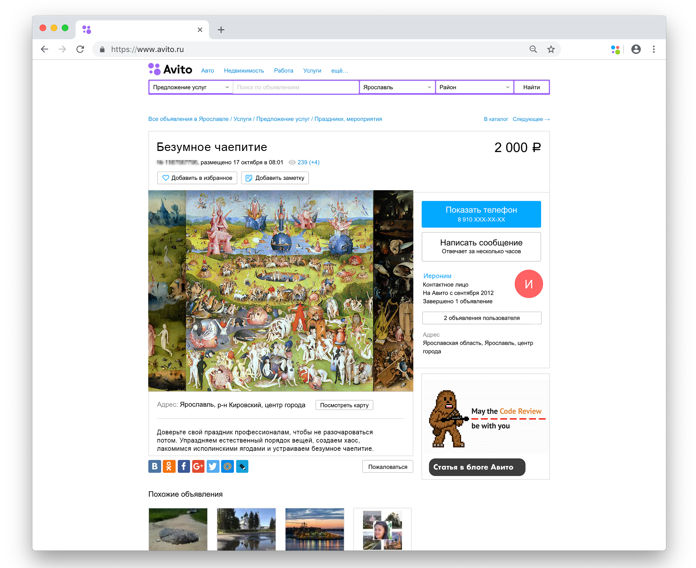Share listing via LiveJournal pencil icon
Viewport: 696px width, 568px height.
point(242,467)
